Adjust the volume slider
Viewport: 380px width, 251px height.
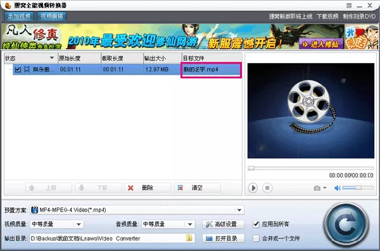pyautogui.click(x=358, y=188)
